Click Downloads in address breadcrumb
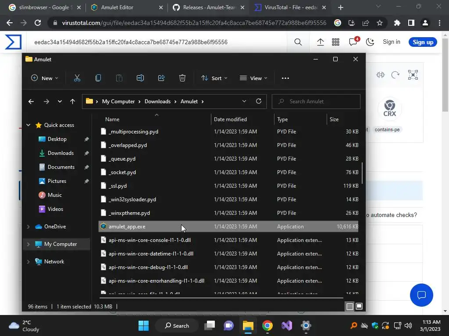Viewport: 449px width, 336px height. [x=157, y=101]
